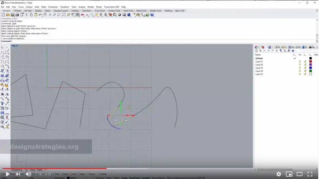
Task: Click the Command input field
Action: point(163,41)
